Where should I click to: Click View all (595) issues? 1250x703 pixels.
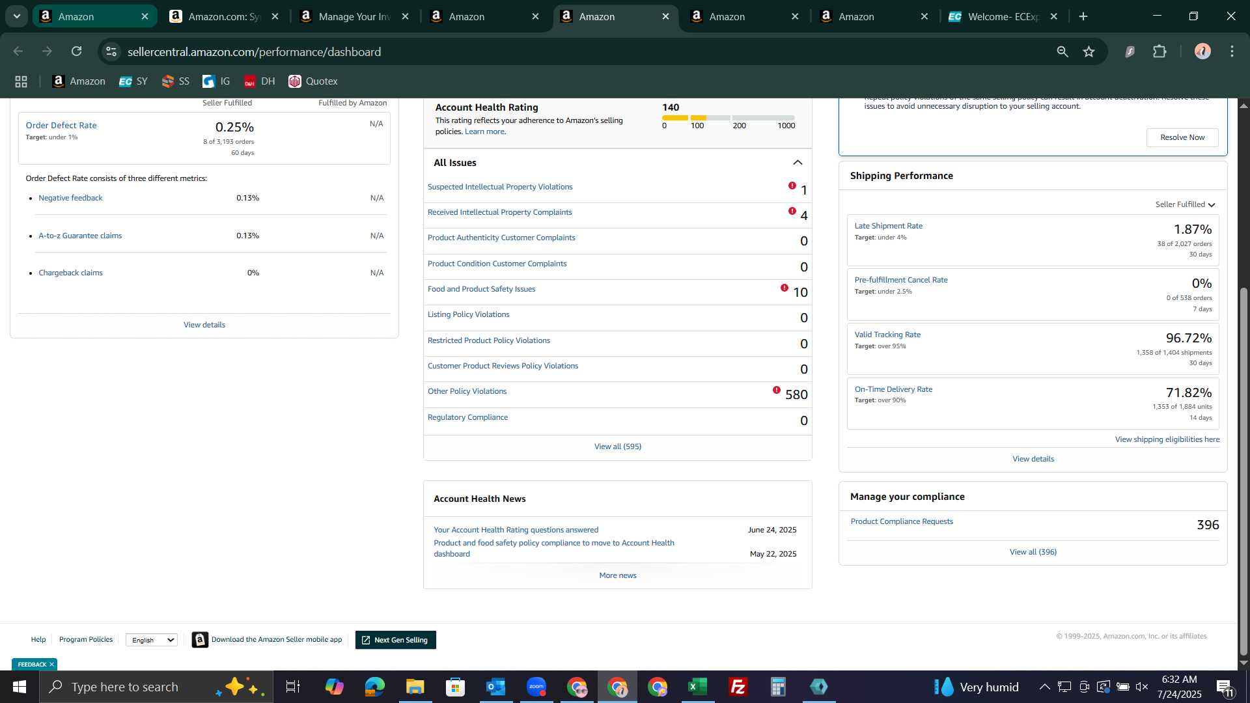[618, 447]
